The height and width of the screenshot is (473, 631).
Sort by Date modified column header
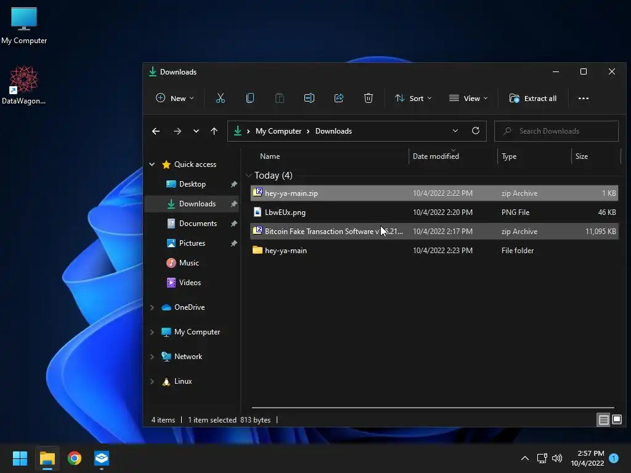pyautogui.click(x=436, y=156)
